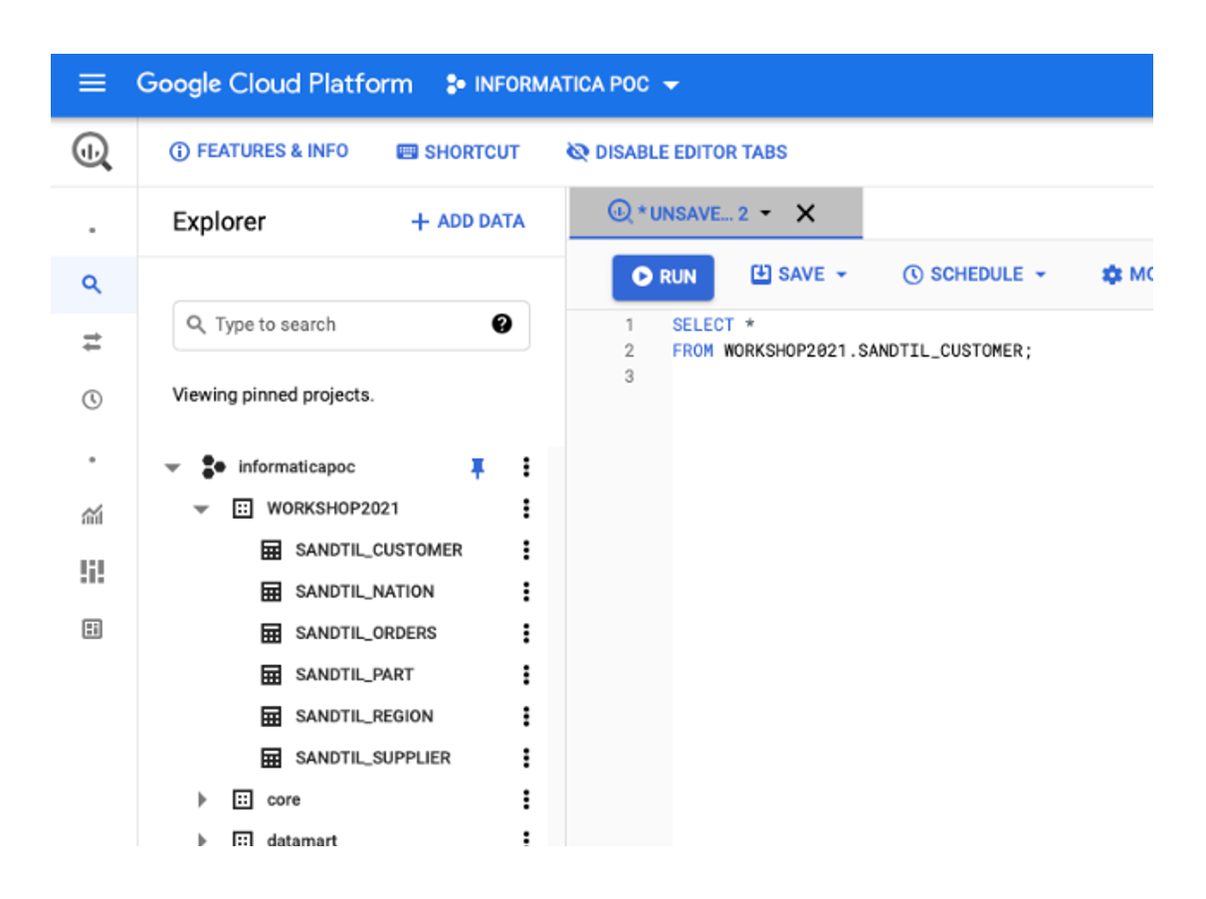Screen dimensions: 1206x899
Task: Open the main hamburger navigation menu
Action: [92, 84]
